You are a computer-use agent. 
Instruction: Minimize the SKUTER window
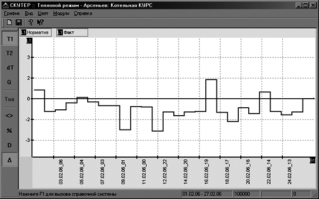(298, 5)
